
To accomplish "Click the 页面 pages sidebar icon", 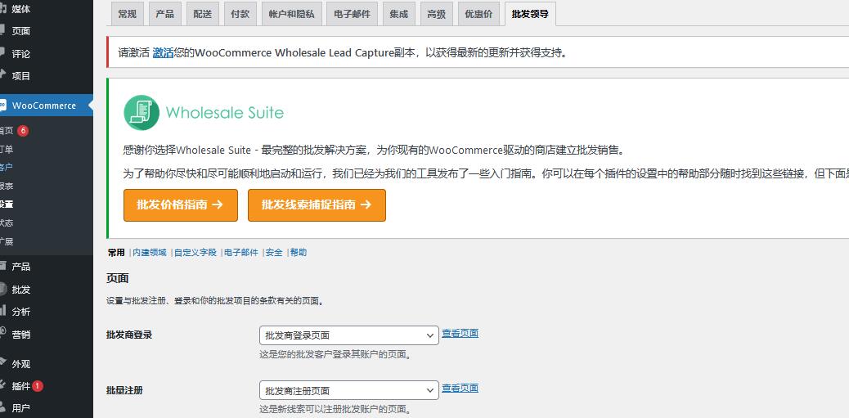I will coord(2,31).
